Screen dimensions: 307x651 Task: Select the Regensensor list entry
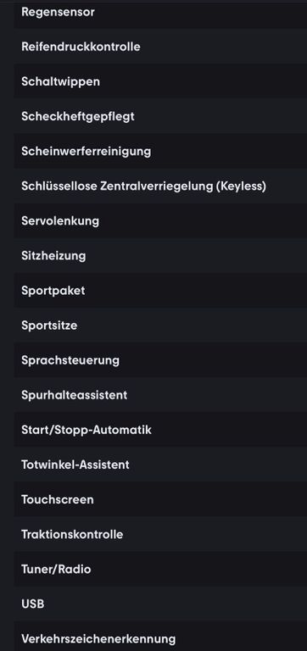click(160, 14)
